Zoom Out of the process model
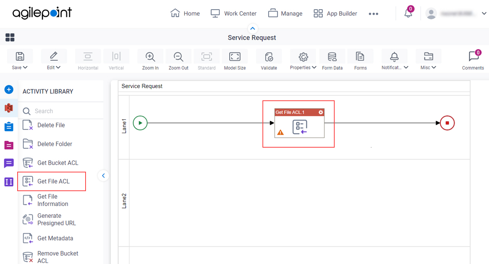This screenshot has height=264, width=489. click(x=178, y=60)
